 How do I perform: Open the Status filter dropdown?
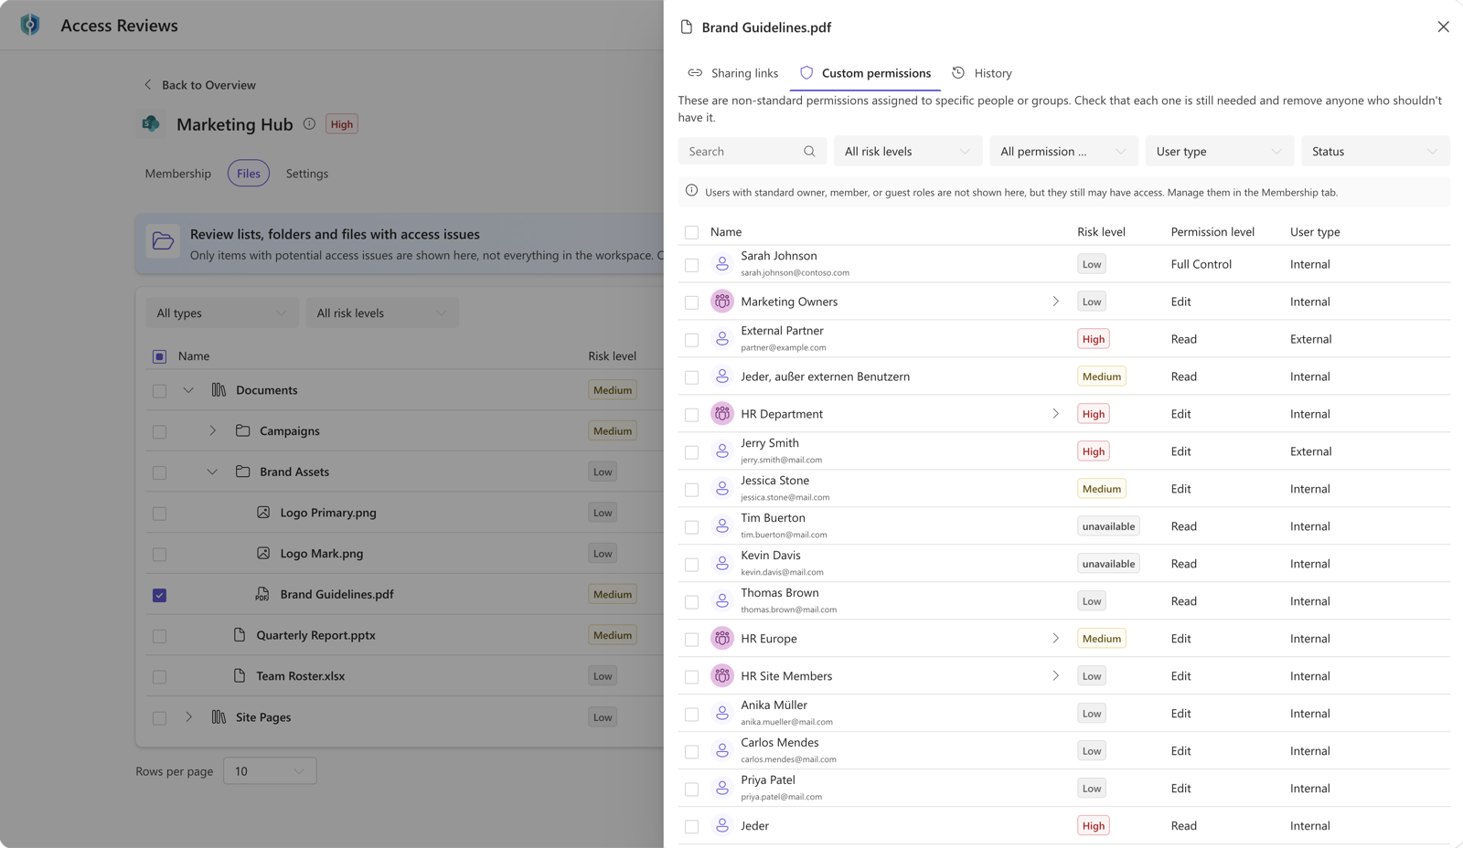point(1375,152)
